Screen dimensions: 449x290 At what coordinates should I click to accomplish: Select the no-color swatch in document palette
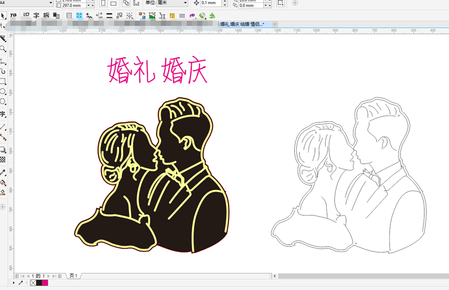[33, 283]
